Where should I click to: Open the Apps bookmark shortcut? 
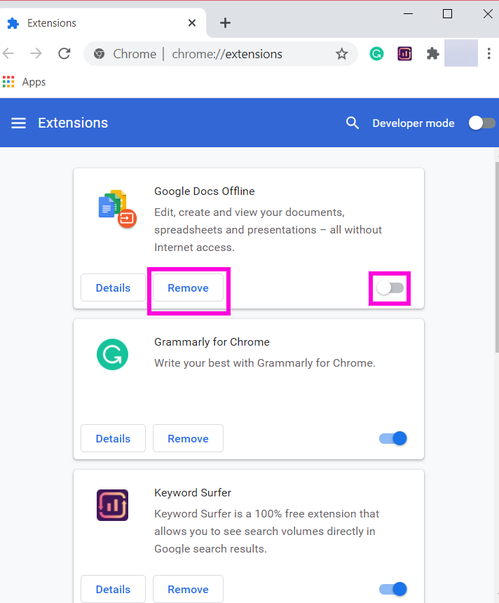pyautogui.click(x=24, y=81)
